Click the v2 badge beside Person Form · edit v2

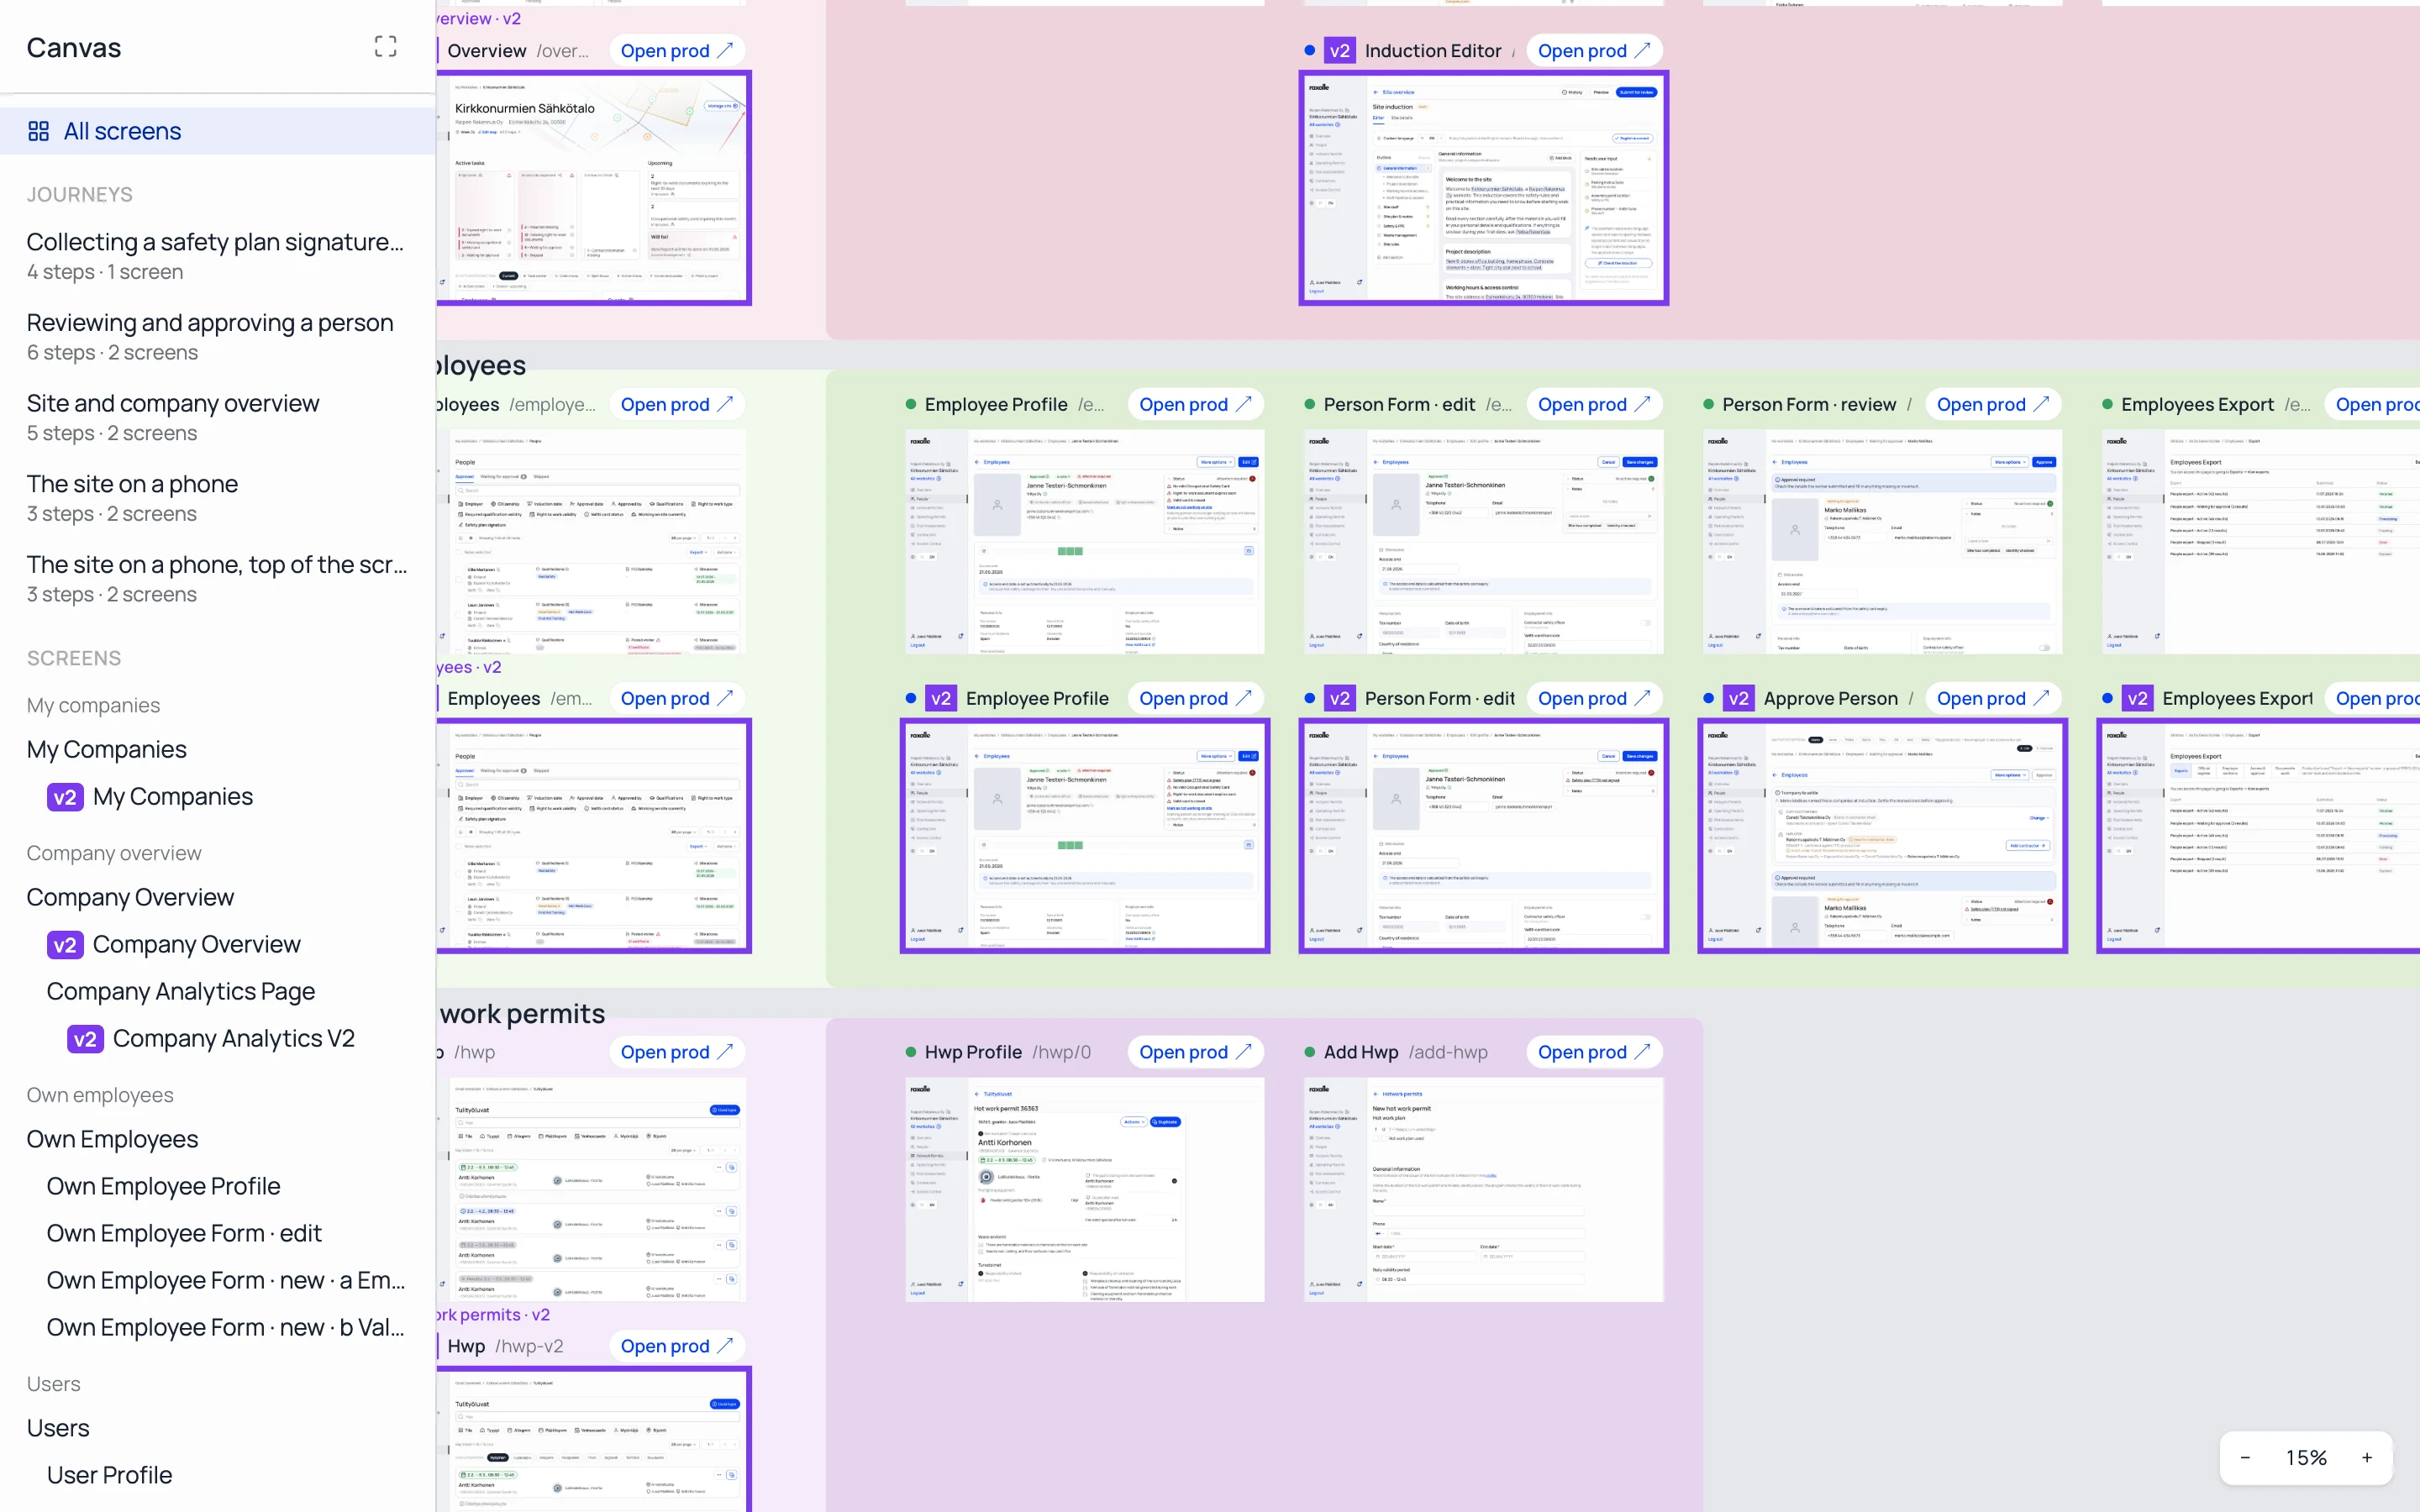click(1339, 698)
